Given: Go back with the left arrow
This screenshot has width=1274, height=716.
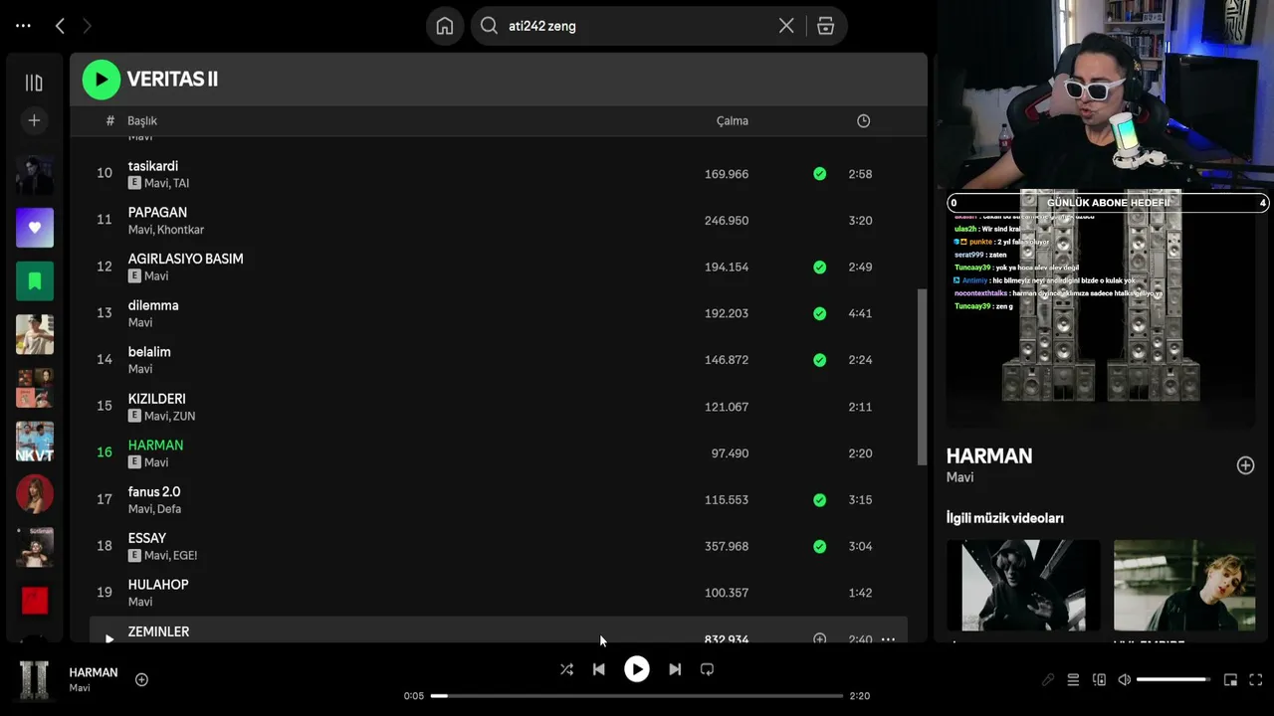Looking at the screenshot, I should [60, 26].
